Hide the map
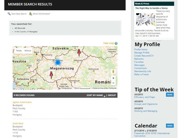 point(109,43)
